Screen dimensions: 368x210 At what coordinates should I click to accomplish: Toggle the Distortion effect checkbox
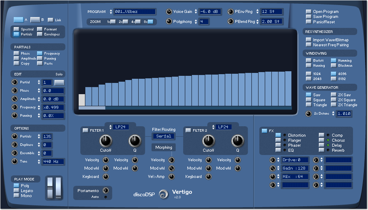278,135
